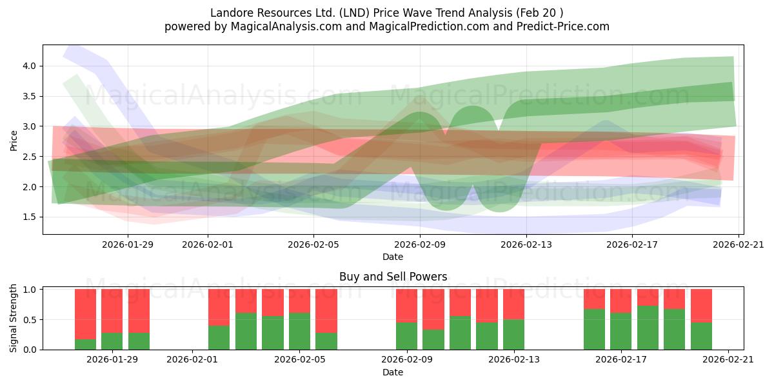Image resolution: width=774 pixels, height=387 pixels.
Task: Click 2026-02-05 on the price chart axis
Action: point(313,244)
